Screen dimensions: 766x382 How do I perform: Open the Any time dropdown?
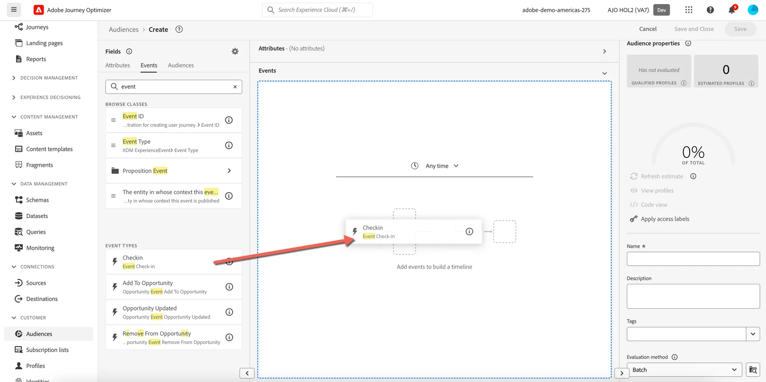(435, 166)
